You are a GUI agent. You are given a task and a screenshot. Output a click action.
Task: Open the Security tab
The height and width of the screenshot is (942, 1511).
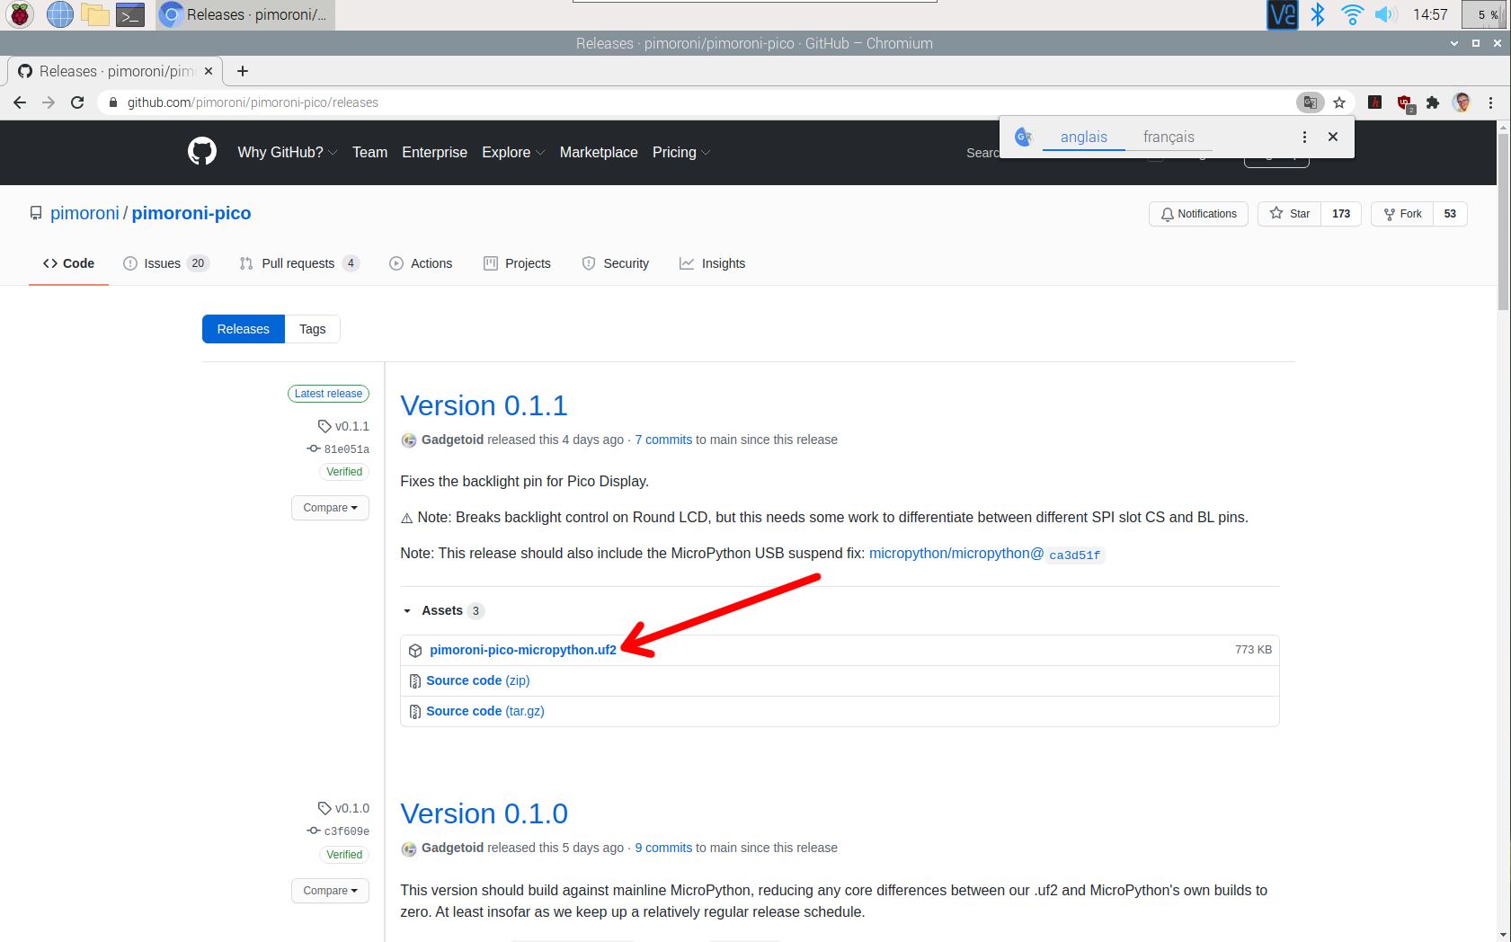point(616,263)
